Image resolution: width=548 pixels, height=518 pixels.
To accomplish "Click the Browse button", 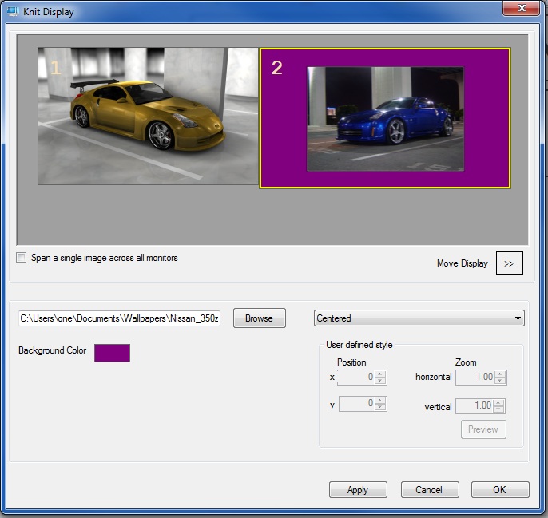I will point(260,318).
